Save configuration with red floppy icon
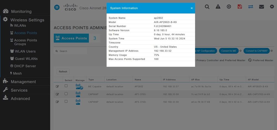Image resolution: width=277 pixels, height=130 pixels. tap(240, 7)
